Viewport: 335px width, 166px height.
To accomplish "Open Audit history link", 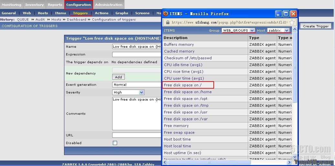I will pos(40,19).
